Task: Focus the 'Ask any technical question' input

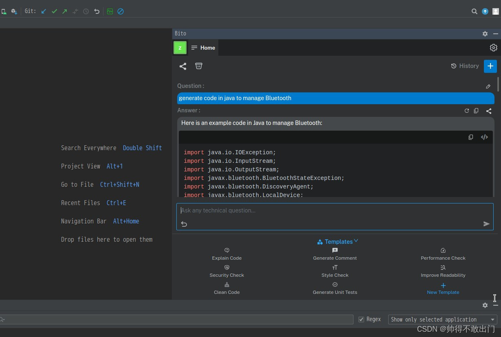Action: pos(335,211)
